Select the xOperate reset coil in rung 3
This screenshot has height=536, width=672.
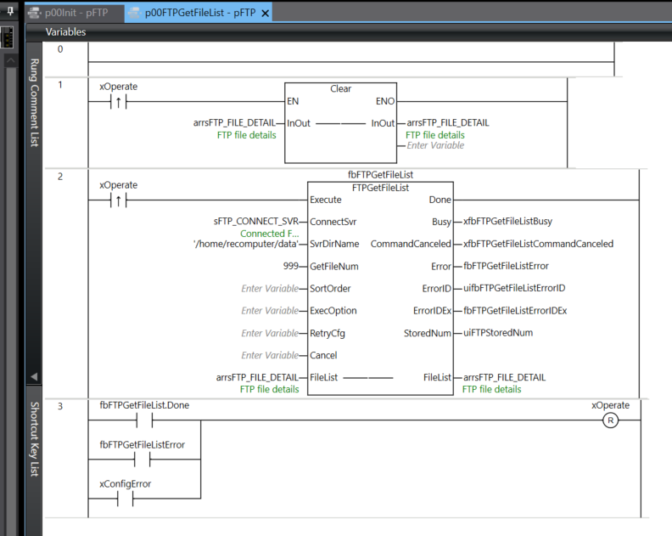click(x=610, y=421)
